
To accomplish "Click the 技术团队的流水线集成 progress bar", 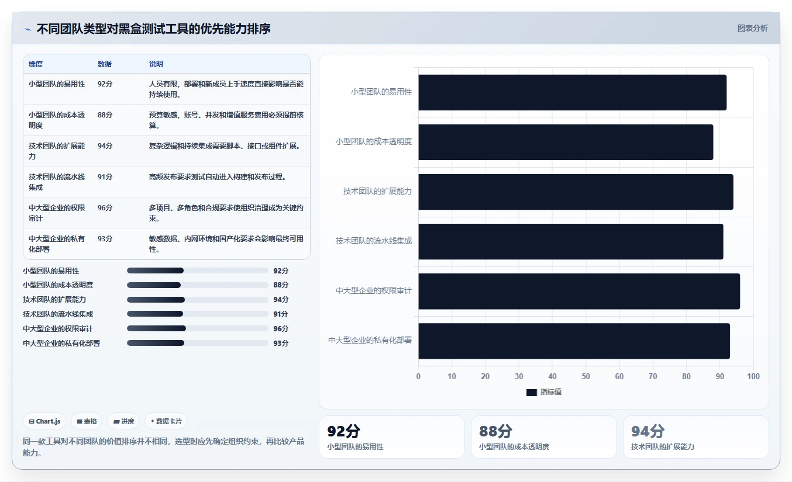I will (x=197, y=314).
